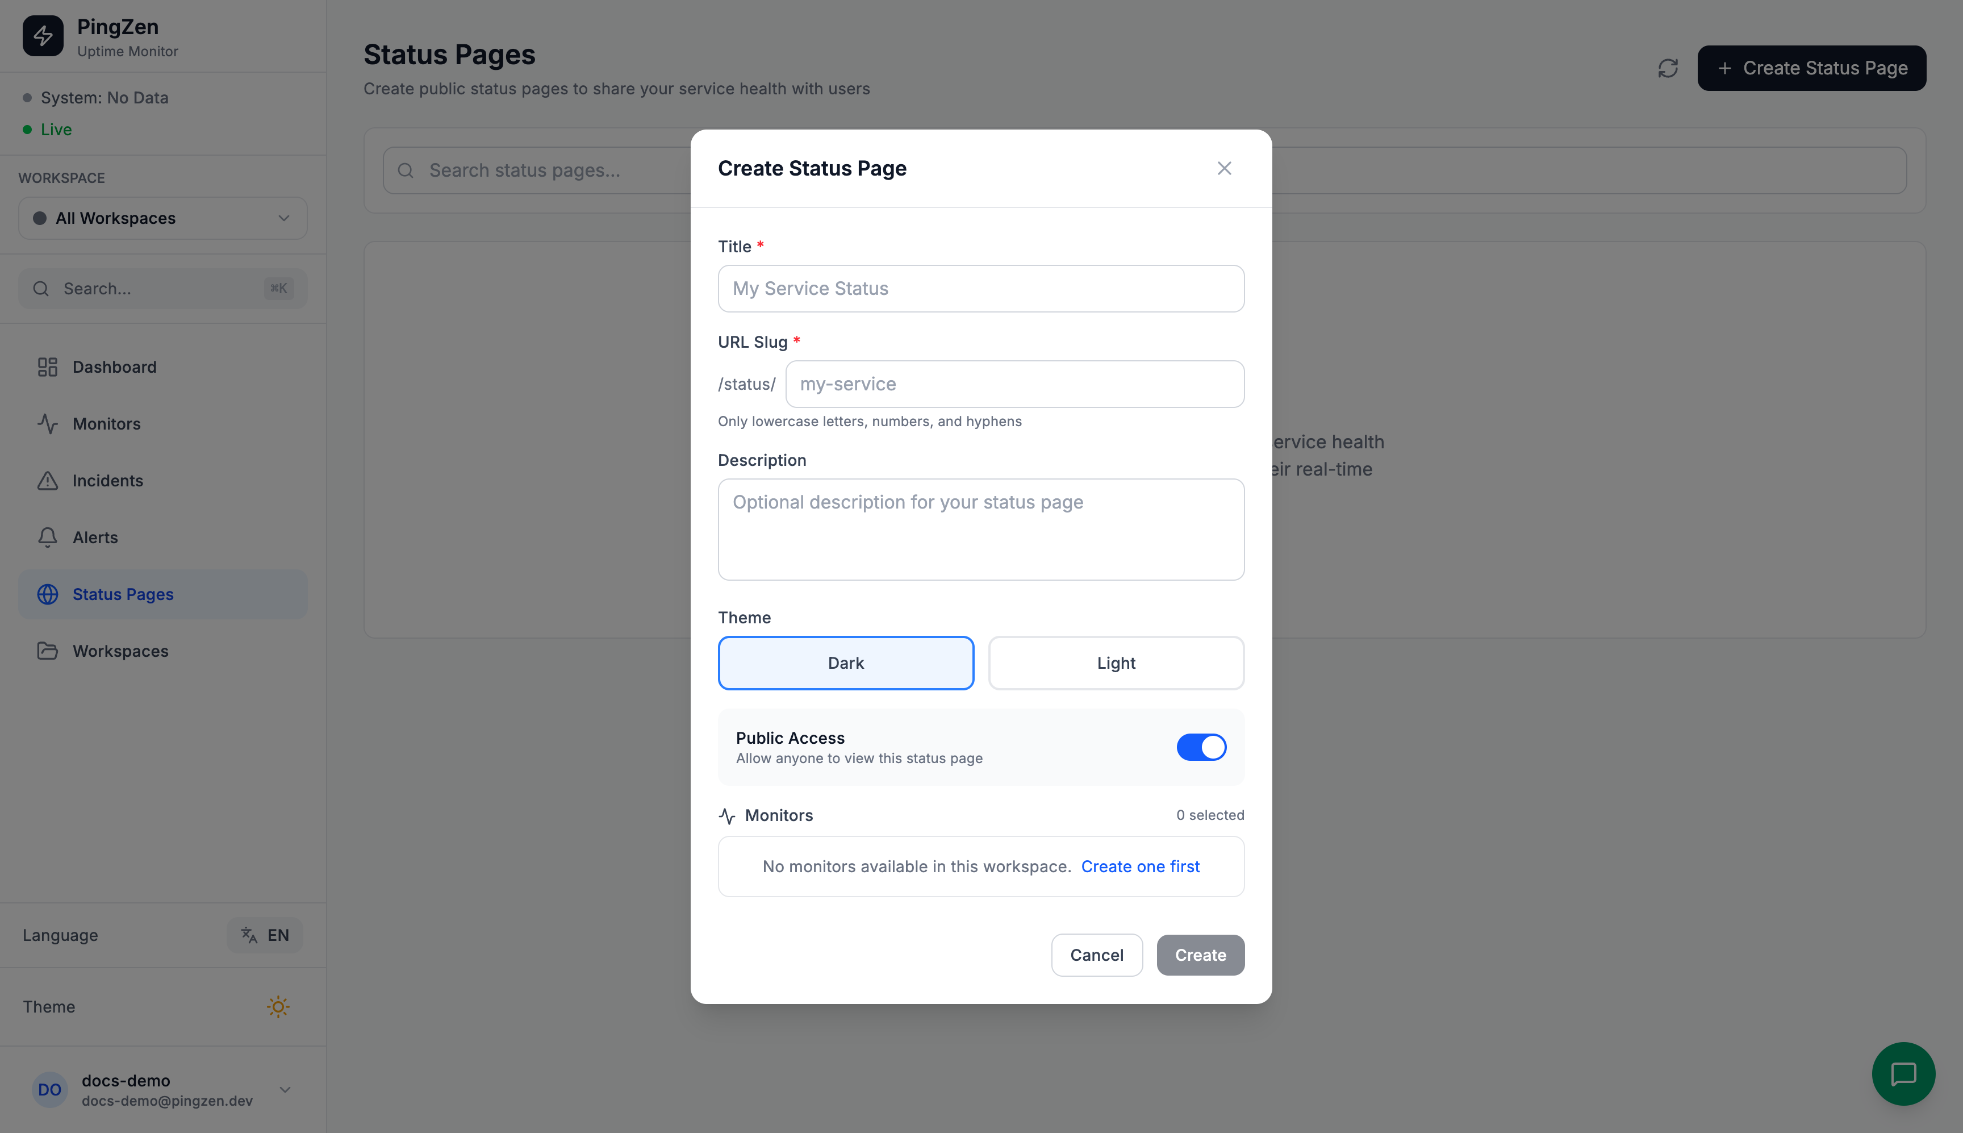This screenshot has height=1133, width=1963.
Task: Go to Monitors in the sidebar
Action: tap(162, 424)
